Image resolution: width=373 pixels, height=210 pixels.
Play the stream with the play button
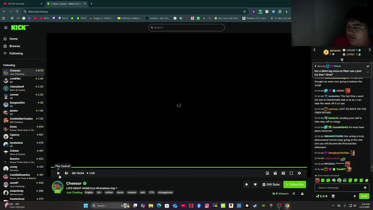point(58,173)
